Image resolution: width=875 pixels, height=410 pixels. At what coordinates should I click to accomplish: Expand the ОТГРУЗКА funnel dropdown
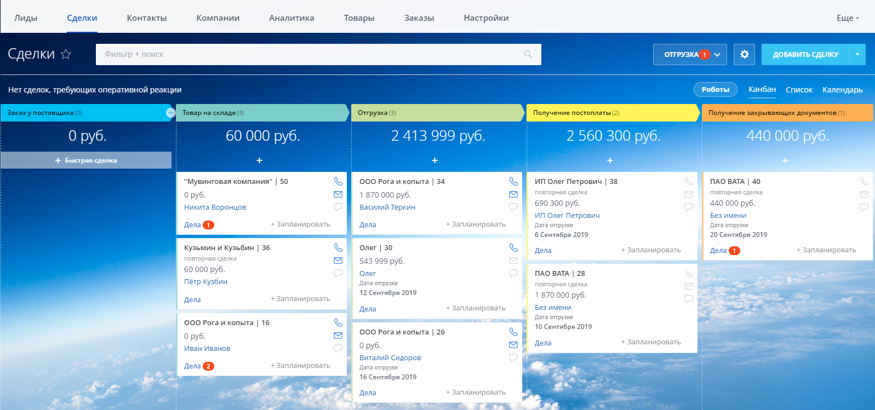click(x=717, y=55)
